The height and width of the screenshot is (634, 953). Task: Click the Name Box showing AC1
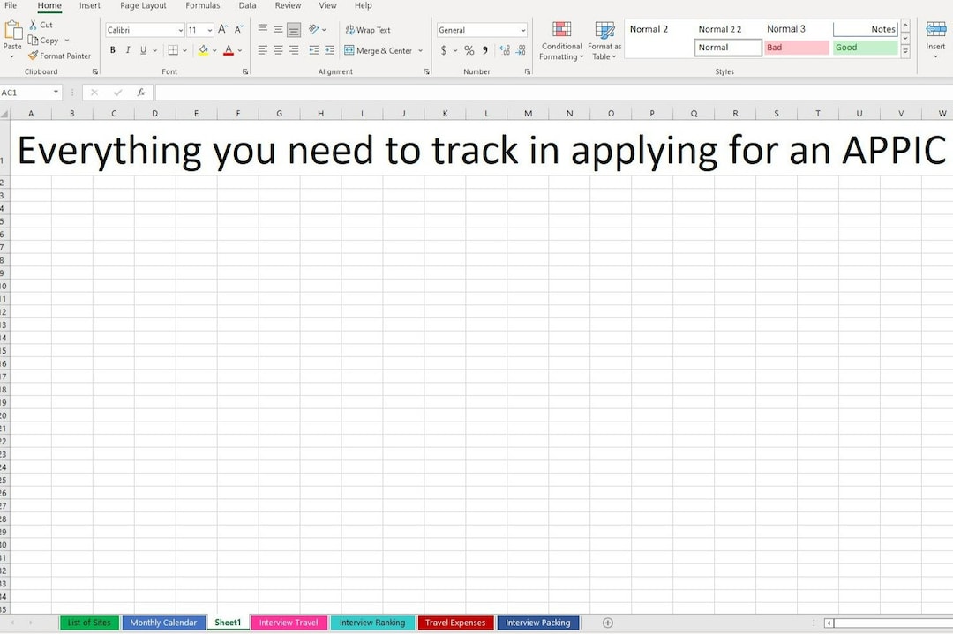coord(28,92)
